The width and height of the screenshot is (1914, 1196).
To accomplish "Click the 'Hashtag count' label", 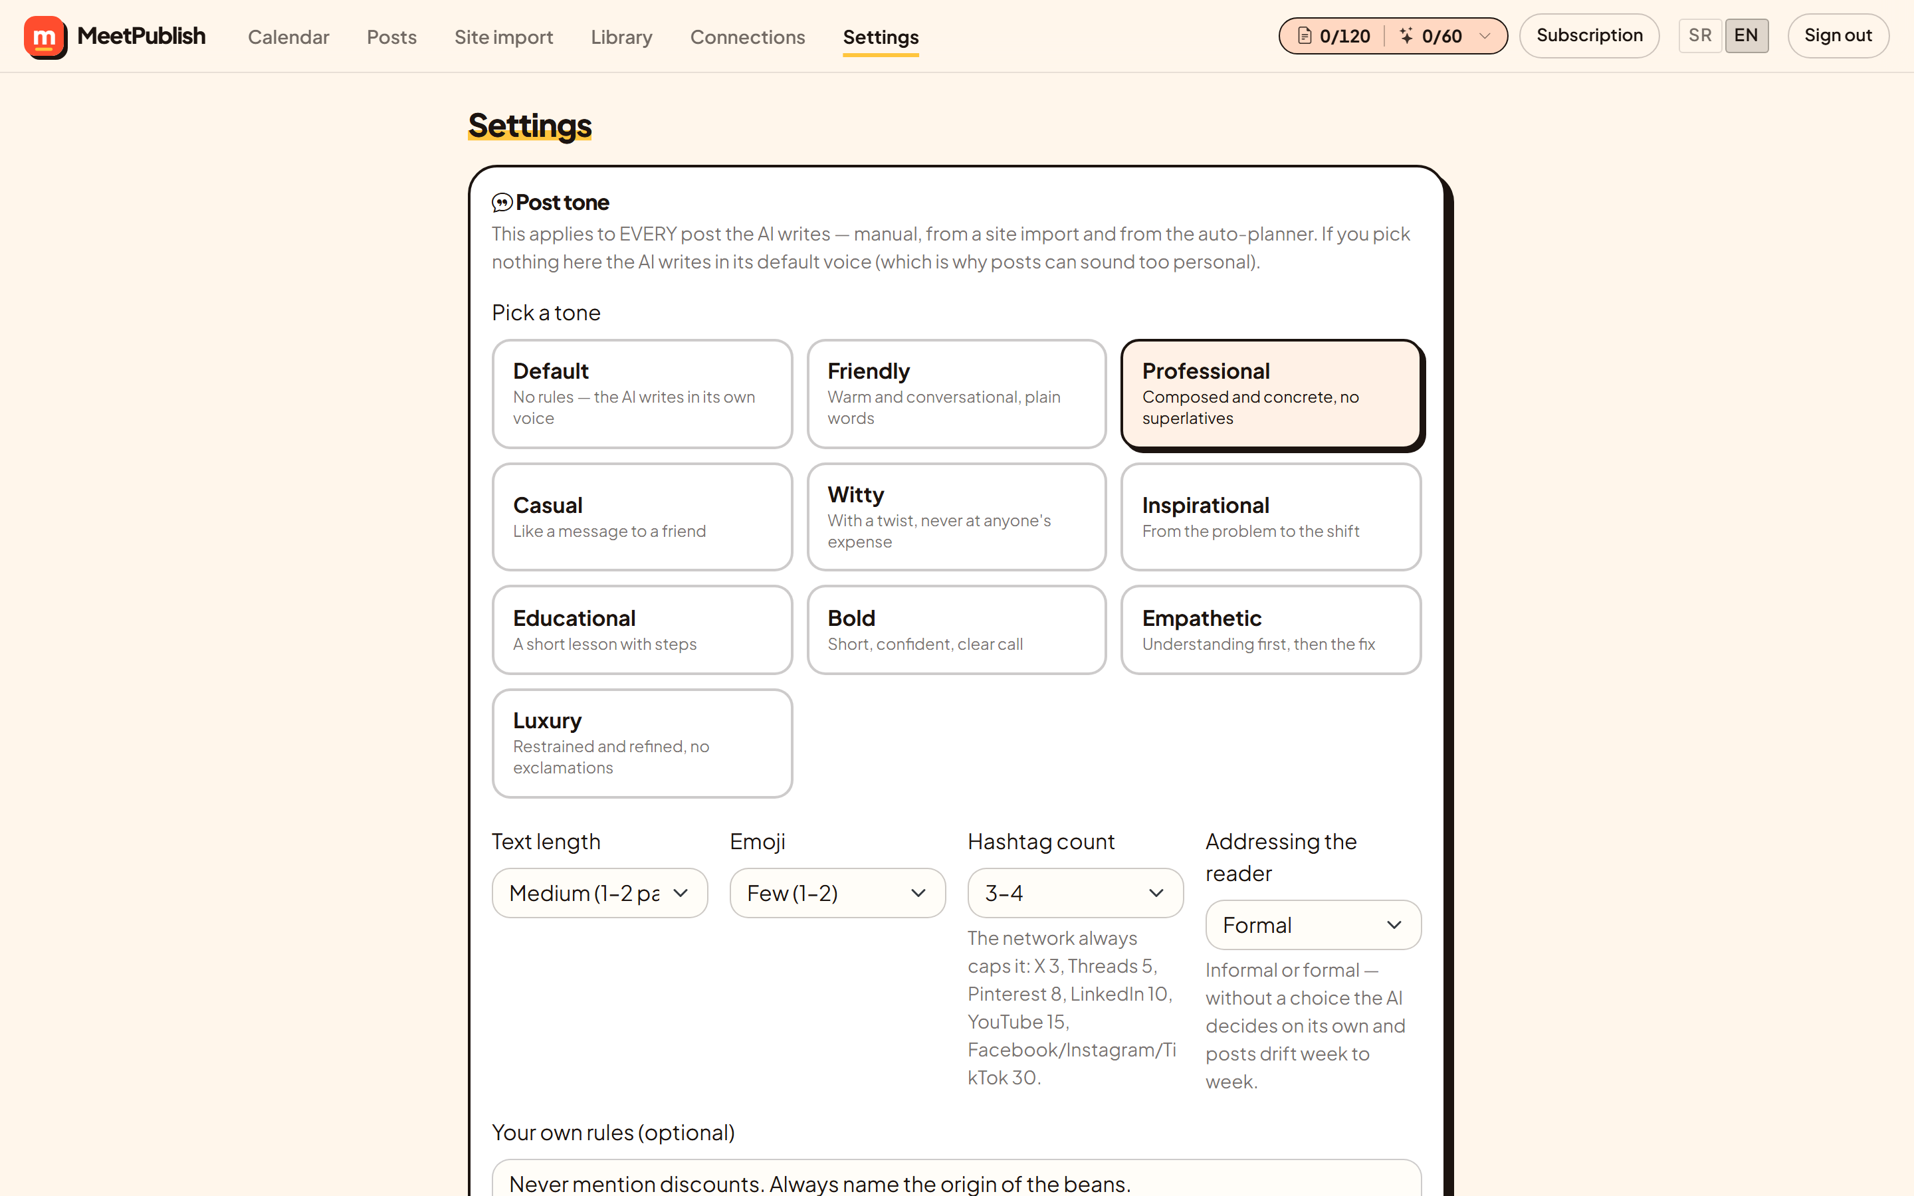I will [x=1041, y=842].
